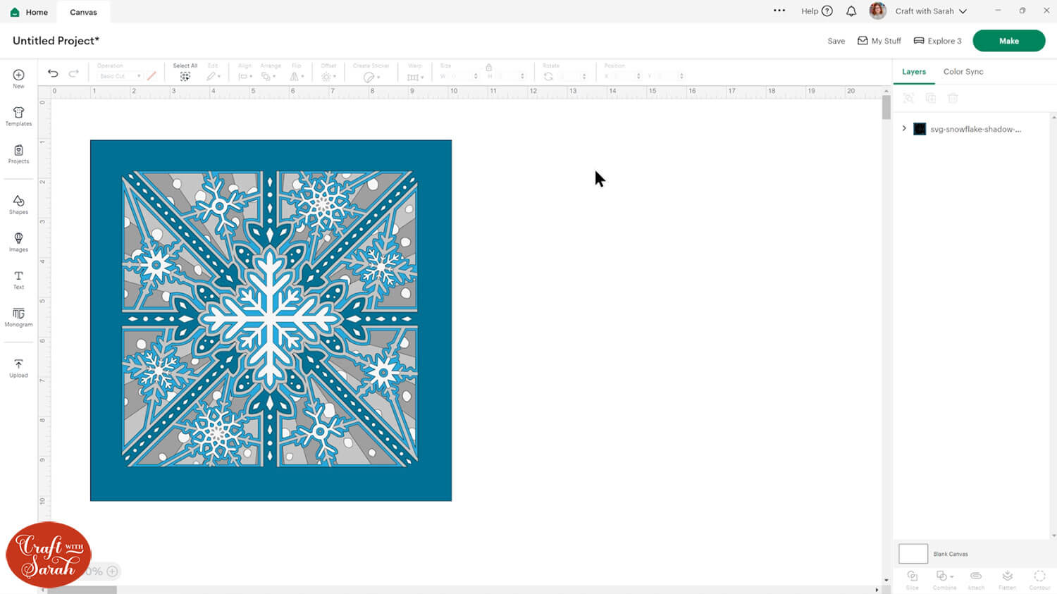1057x594 pixels.
Task: Select the svg-snowflake-shadow layer name
Action: [975, 130]
